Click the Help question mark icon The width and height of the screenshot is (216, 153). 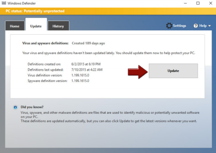pyautogui.click(x=196, y=26)
